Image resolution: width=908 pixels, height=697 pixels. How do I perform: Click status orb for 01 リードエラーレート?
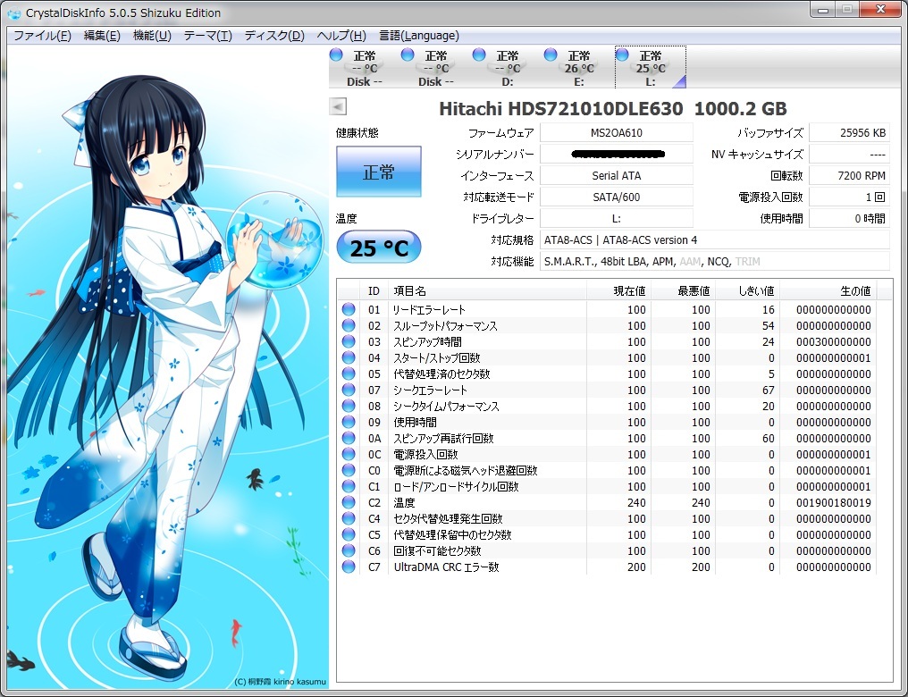349,310
